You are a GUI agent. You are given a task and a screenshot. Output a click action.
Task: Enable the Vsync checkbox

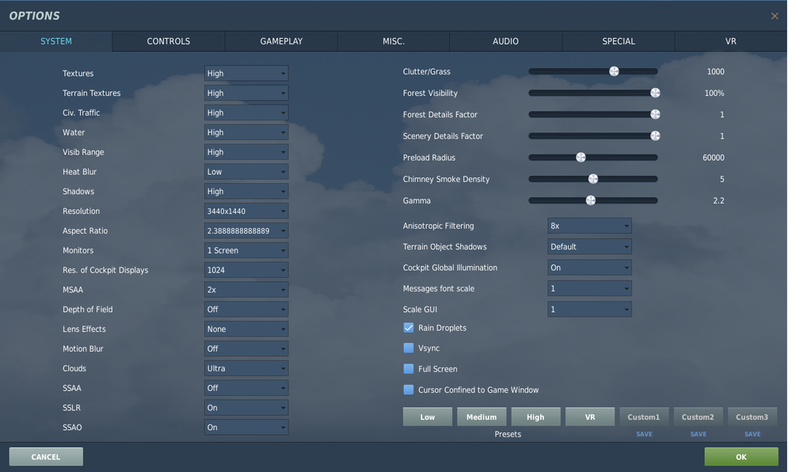409,348
